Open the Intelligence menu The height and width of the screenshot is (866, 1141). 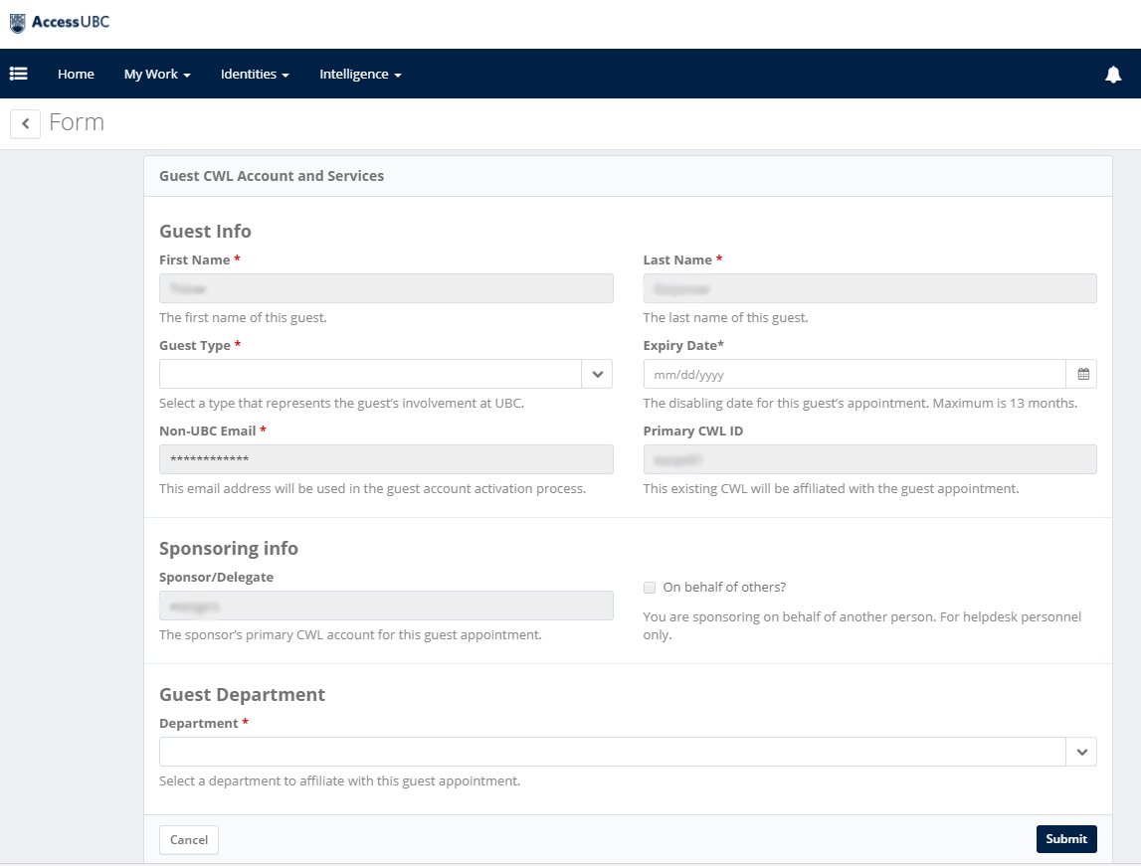click(x=360, y=75)
